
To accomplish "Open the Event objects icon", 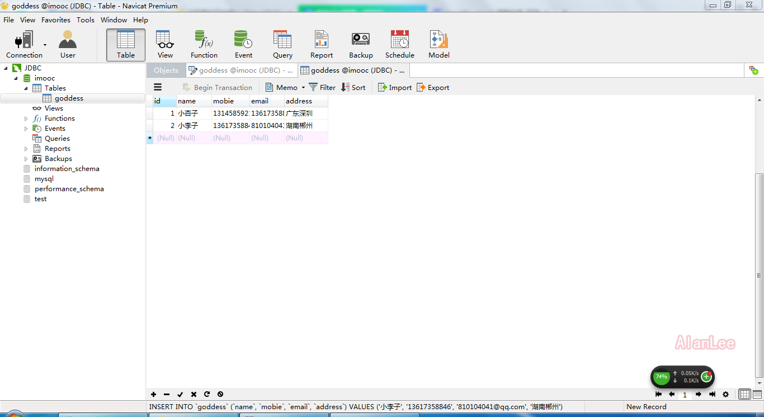I will tap(243, 45).
